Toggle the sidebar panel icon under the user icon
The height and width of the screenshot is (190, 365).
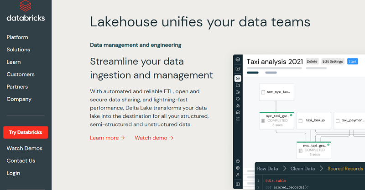pos(238,184)
